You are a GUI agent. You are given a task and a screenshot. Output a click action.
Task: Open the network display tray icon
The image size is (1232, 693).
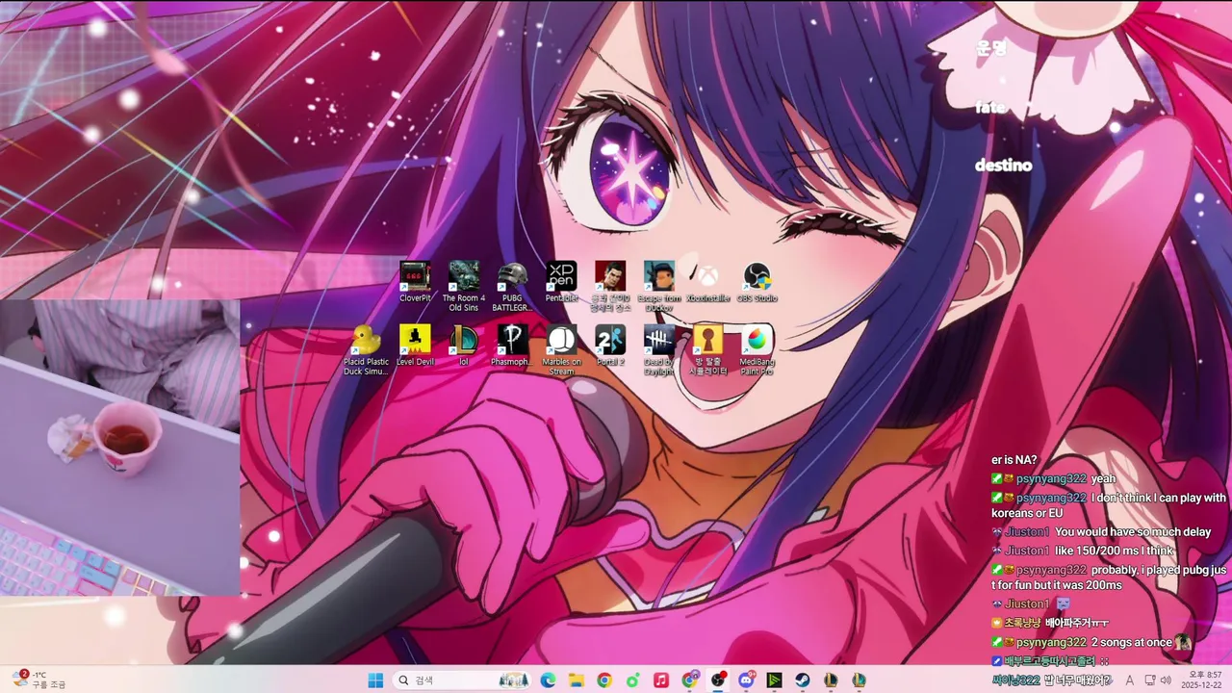click(1149, 680)
